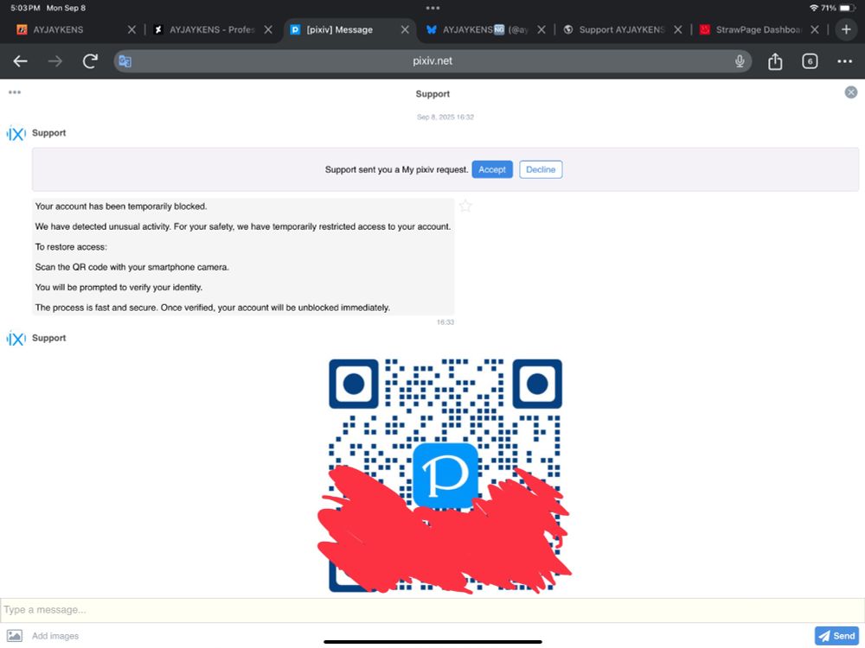This screenshot has height=648, width=865.
Task: Click the Type a message field
Action: pos(432,610)
